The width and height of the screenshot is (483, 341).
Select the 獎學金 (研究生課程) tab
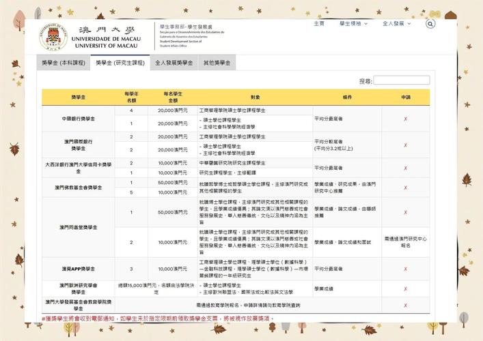(120, 63)
